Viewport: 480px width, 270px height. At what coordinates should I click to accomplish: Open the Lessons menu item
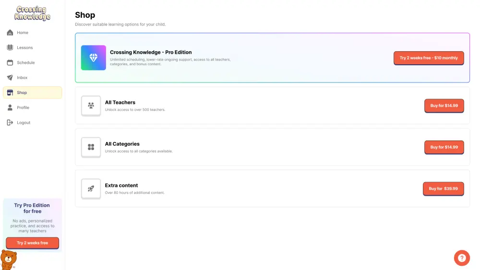(x=24, y=47)
